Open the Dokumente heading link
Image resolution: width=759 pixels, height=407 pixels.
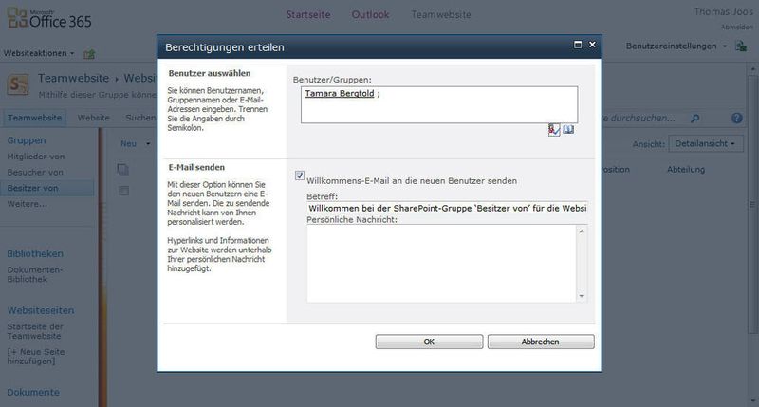pos(33,393)
